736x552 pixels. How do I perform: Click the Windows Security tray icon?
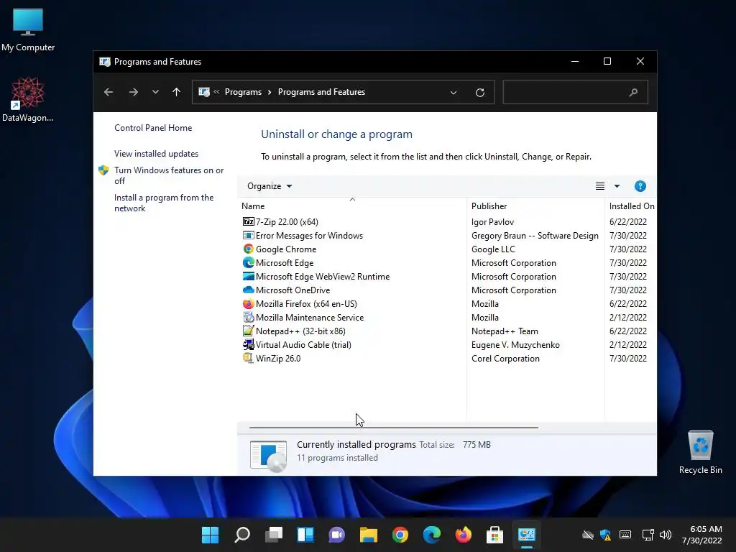pyautogui.click(x=605, y=535)
